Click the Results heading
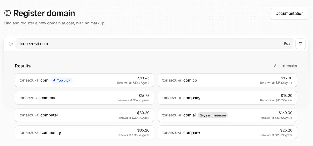Screen dimensions: 313x146 (x=23, y=66)
